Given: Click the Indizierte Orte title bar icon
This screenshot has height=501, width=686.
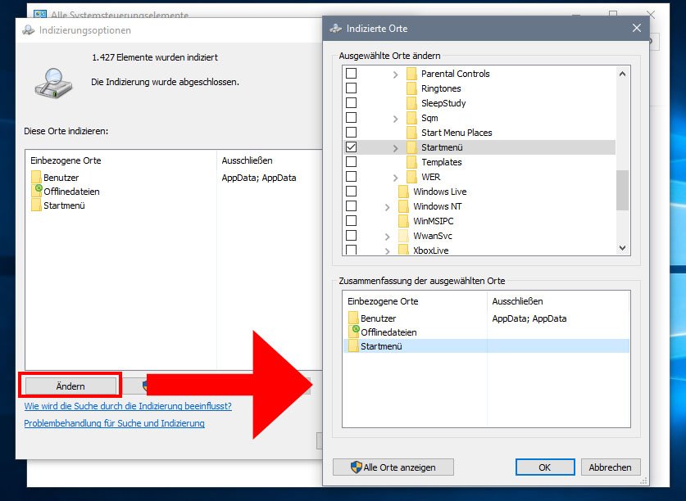Looking at the screenshot, I should (x=335, y=28).
